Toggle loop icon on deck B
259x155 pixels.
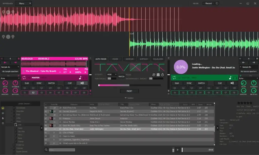click(x=174, y=78)
